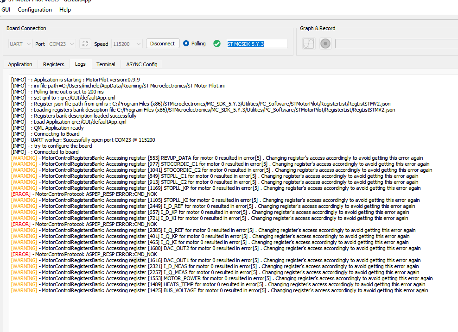Image resolution: width=458 pixels, height=332 pixels.
Task: Click the I_D_MEAS warning line
Action: 215,266
